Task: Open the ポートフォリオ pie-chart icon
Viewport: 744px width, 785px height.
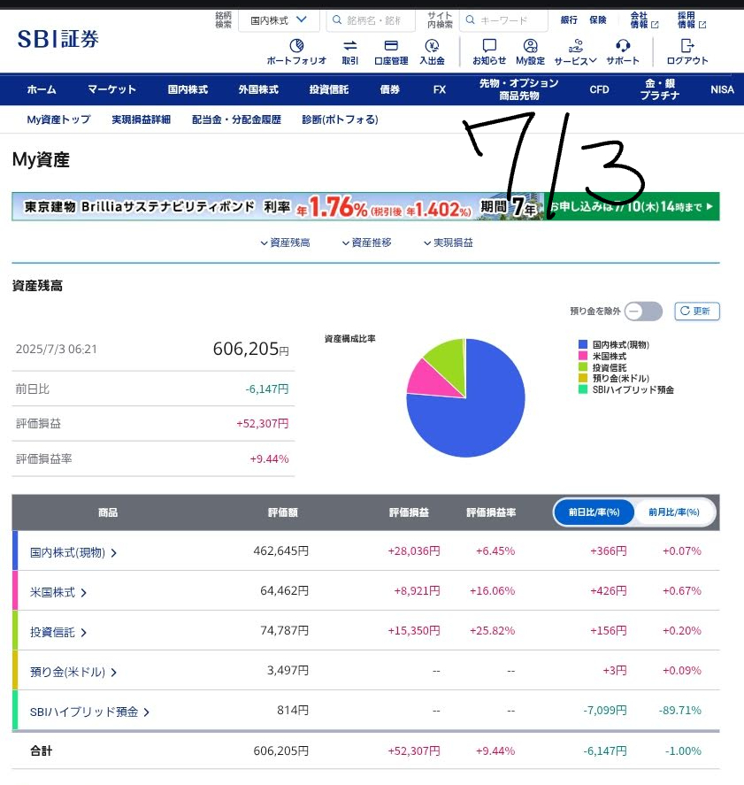Action: [296, 46]
